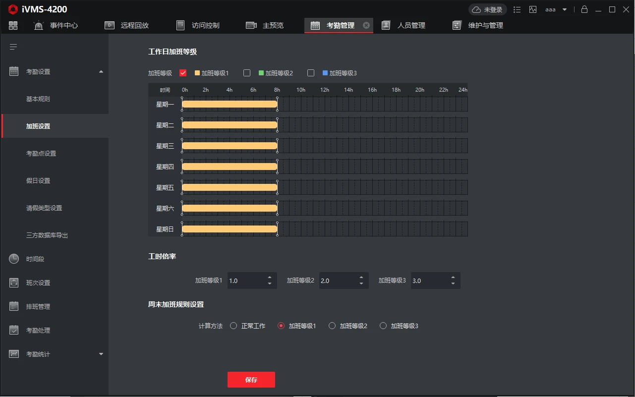635x397 pixels.
Task: Click the 主预览 camera icon
Action: 251,25
